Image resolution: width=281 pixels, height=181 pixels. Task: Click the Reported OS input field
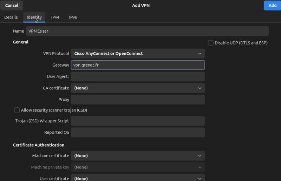138,132
